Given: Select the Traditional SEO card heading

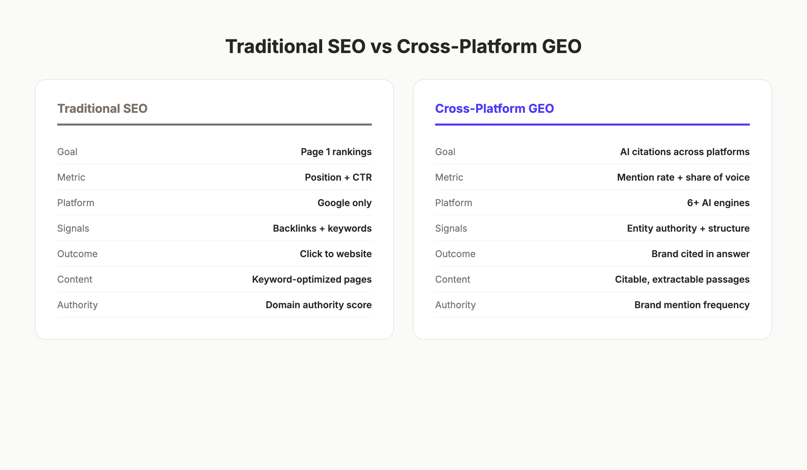Looking at the screenshot, I should (103, 108).
